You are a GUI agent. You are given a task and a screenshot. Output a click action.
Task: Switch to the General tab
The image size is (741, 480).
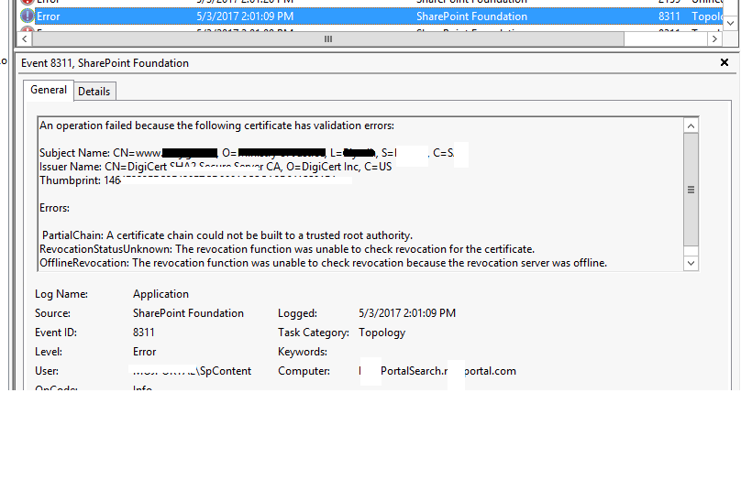coord(49,90)
